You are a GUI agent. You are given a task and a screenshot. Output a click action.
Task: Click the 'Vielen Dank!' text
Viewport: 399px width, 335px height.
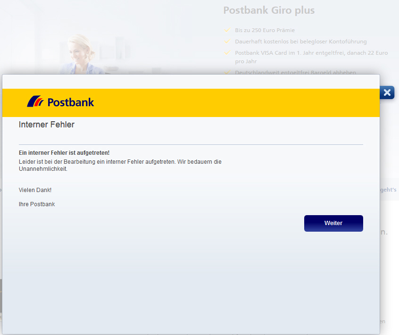click(x=35, y=190)
